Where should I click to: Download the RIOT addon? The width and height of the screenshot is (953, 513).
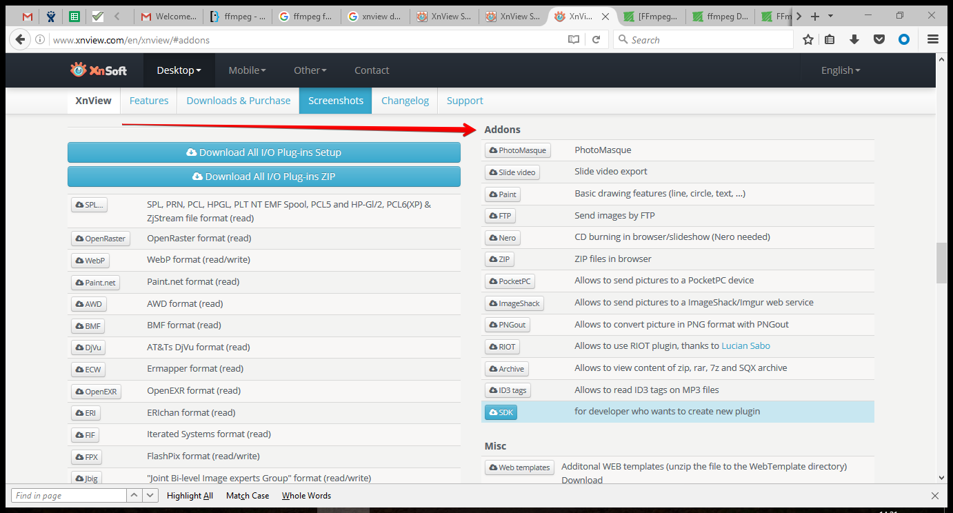click(x=502, y=347)
